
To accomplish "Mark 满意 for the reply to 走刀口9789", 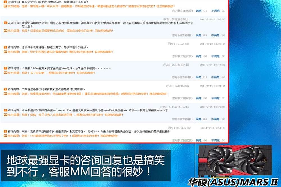I will (198, 140).
